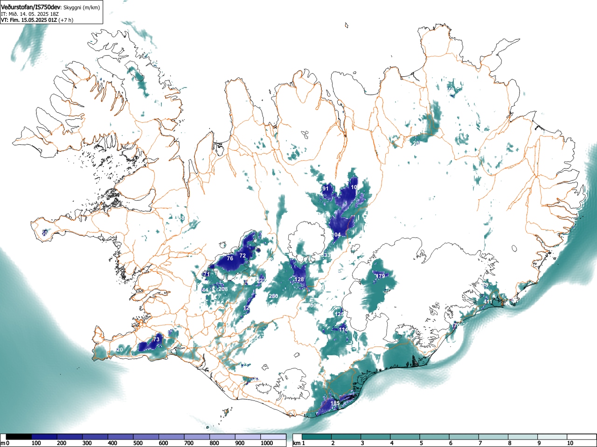Click the '179' value on the glacier area
This screenshot has width=597, height=447.
(381, 276)
